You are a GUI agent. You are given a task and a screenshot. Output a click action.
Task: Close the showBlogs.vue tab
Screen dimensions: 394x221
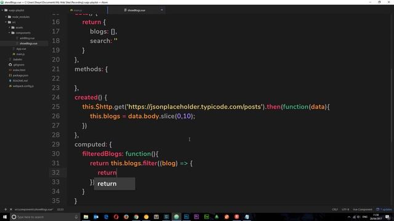(x=161, y=10)
